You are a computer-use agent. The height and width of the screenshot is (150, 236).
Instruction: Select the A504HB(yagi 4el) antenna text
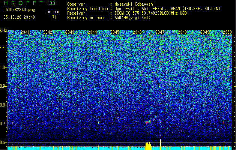132,18
